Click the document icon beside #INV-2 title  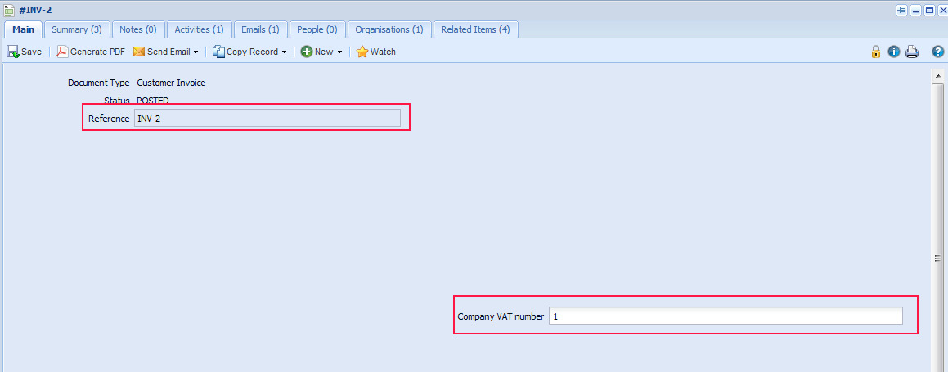(x=9, y=10)
